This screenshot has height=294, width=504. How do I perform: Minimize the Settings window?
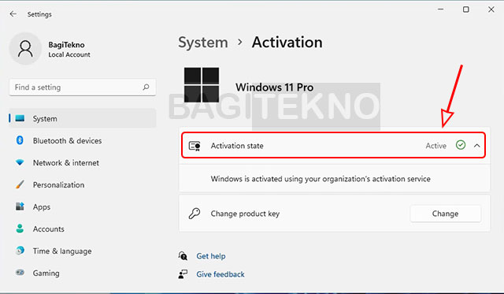click(x=441, y=9)
